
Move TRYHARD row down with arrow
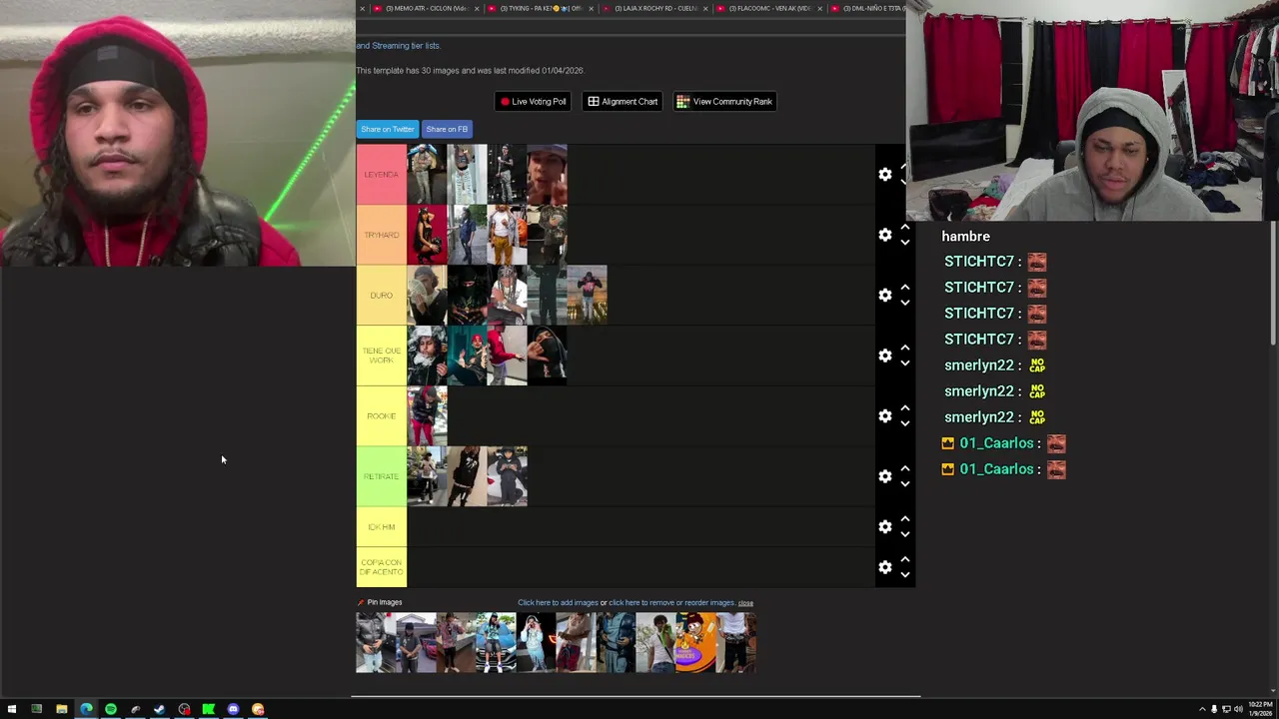[x=905, y=242]
